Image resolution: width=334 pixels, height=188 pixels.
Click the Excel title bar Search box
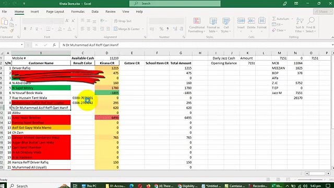point(175,4)
